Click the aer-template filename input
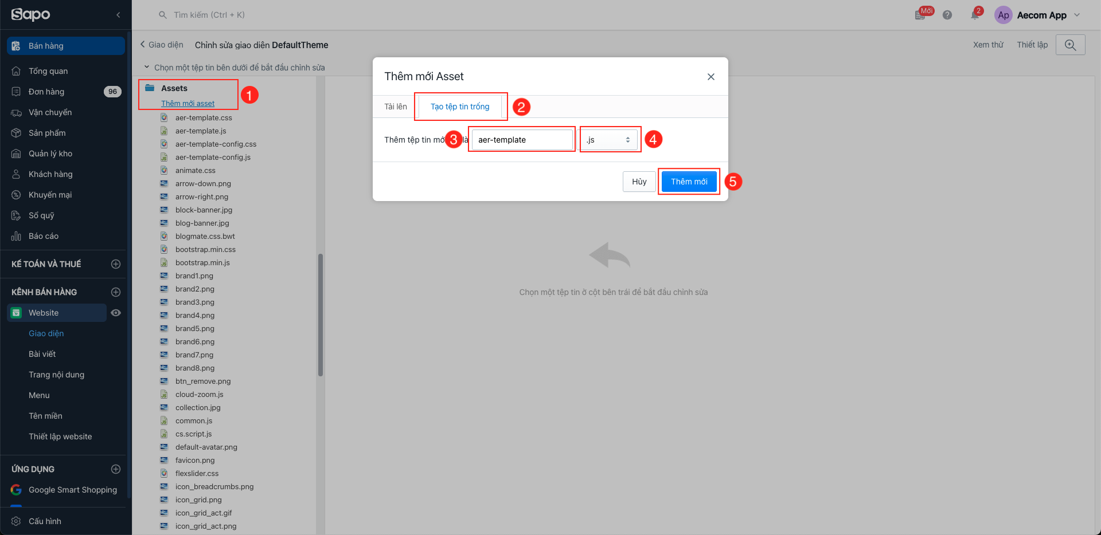 click(x=522, y=140)
